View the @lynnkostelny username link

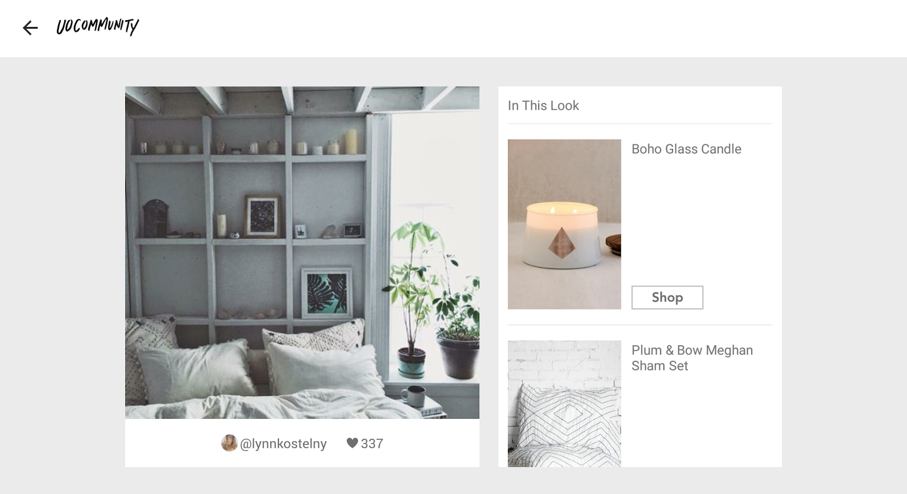pos(283,444)
